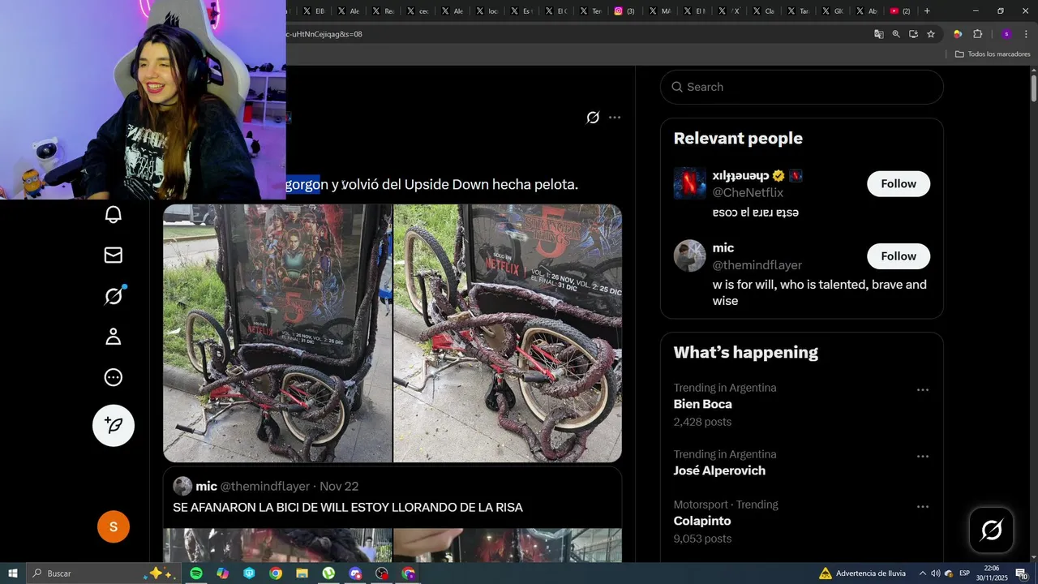Click the colorful extension icon in the toolbar

958,34
